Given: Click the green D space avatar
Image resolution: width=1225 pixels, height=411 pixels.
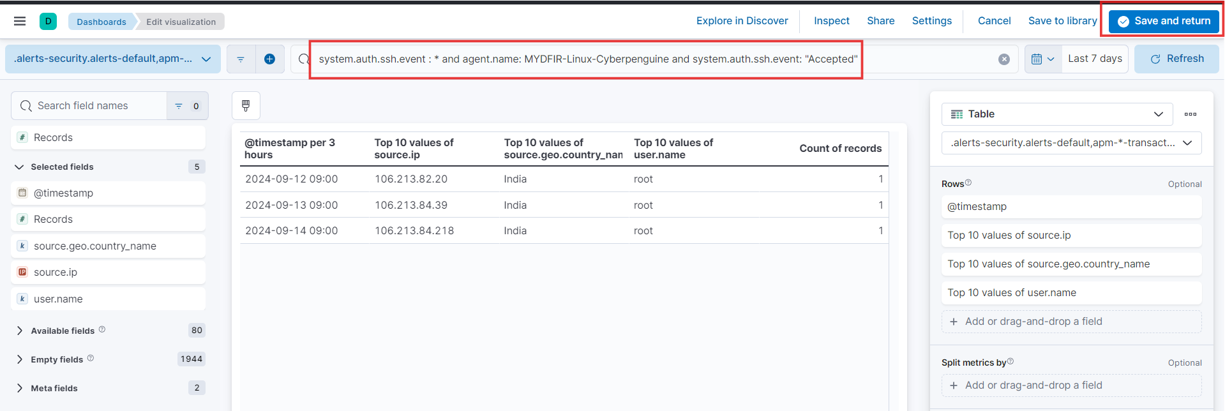Looking at the screenshot, I should [x=48, y=21].
